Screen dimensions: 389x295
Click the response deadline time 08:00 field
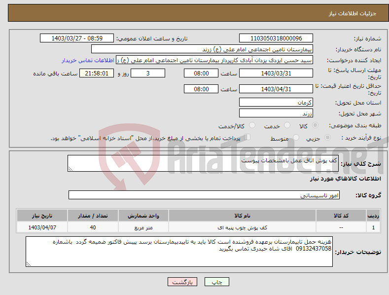click(201, 73)
